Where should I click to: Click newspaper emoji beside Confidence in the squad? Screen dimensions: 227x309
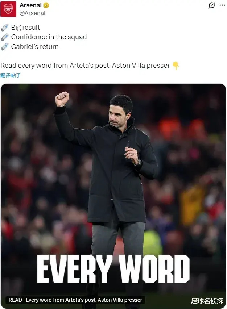point(5,37)
